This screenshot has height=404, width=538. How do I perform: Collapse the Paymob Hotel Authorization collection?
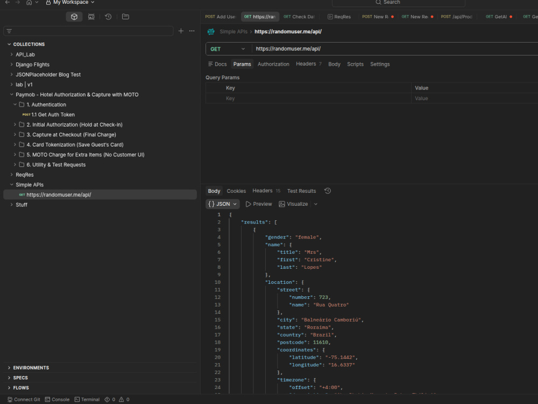tap(12, 94)
